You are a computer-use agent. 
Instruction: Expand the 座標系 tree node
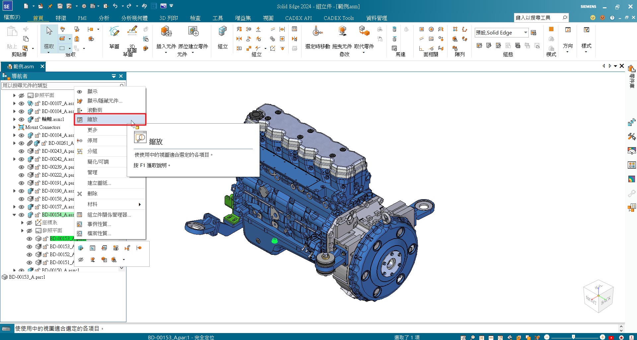tap(22, 223)
